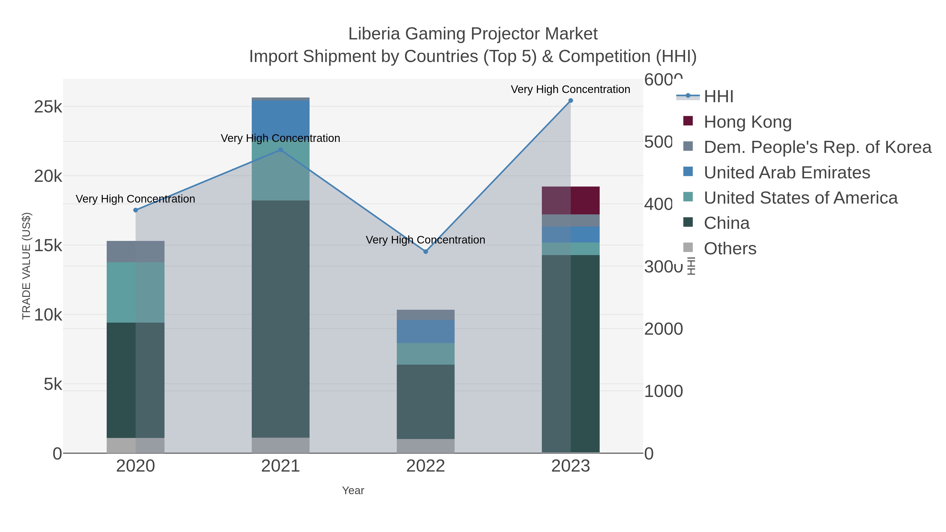Click the 'Import Shipment by Countries' subtitle
Image resolution: width=946 pixels, height=532 pixels.
pos(473,56)
